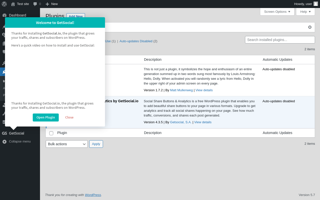Expand the Help panel

(x=305, y=11)
